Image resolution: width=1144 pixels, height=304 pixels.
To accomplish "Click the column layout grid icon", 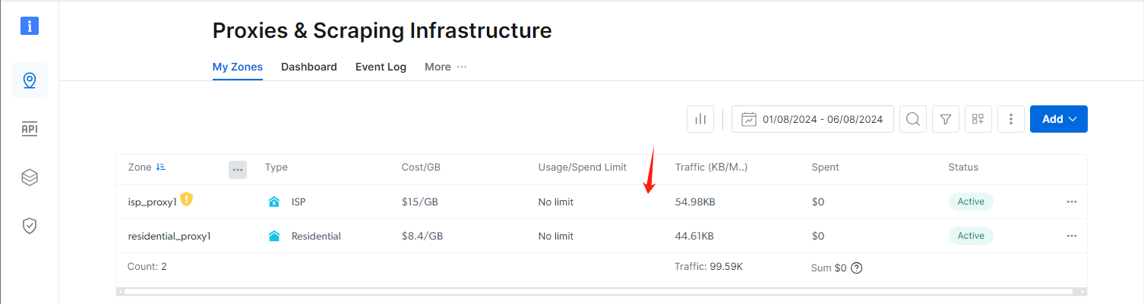I will (978, 119).
